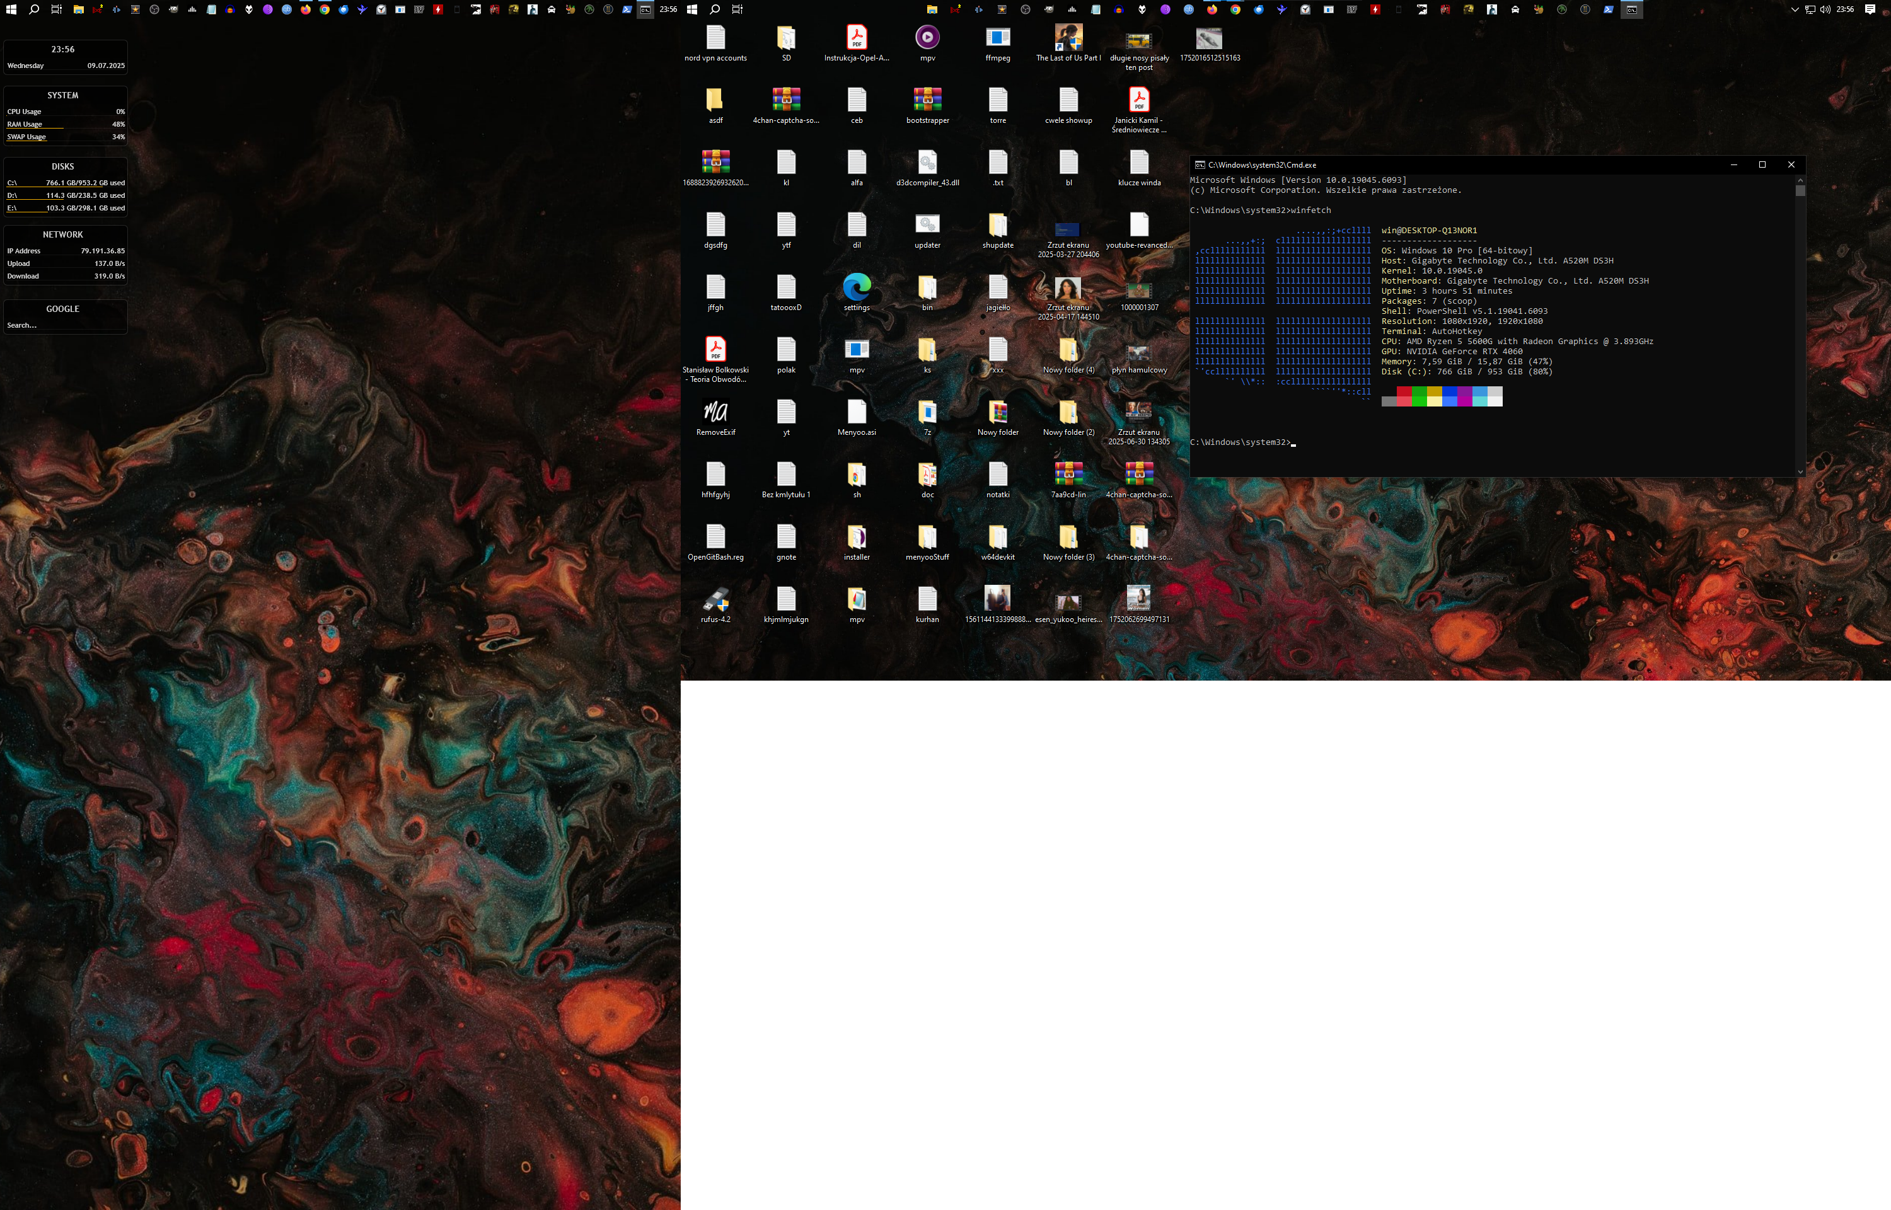Show hidden system tray icons chevron
This screenshot has height=1210, width=1891.
1795,9
